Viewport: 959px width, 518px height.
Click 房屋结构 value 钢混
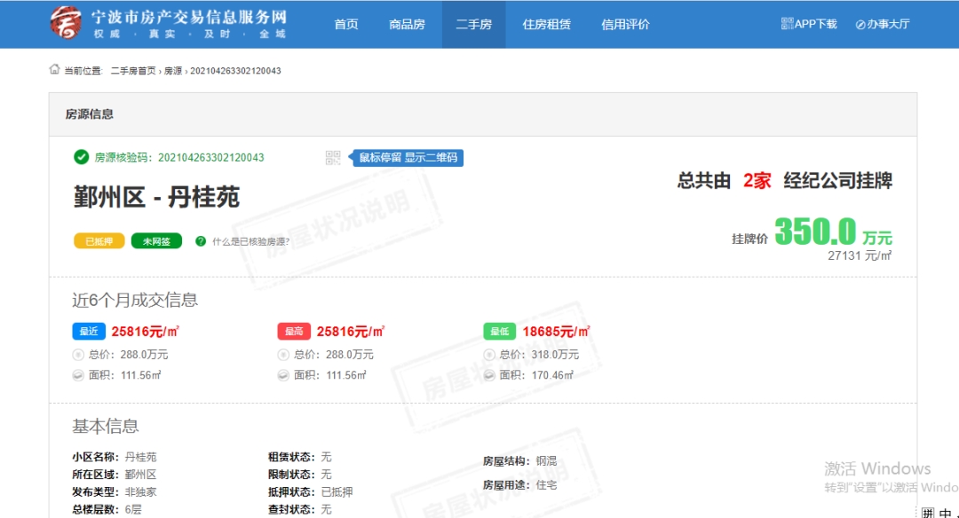547,461
